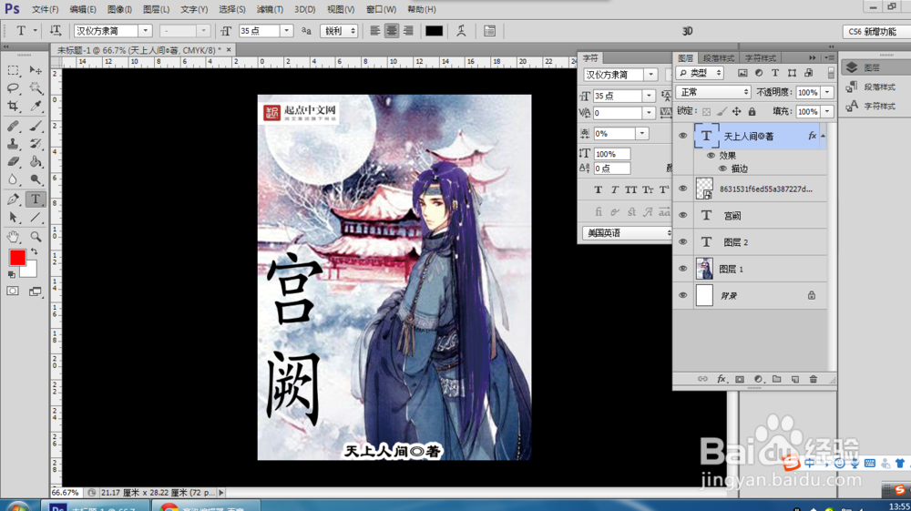Viewport: 911px width, 511px height.
Task: Open the 文件(F) menu
Action: [x=46, y=9]
